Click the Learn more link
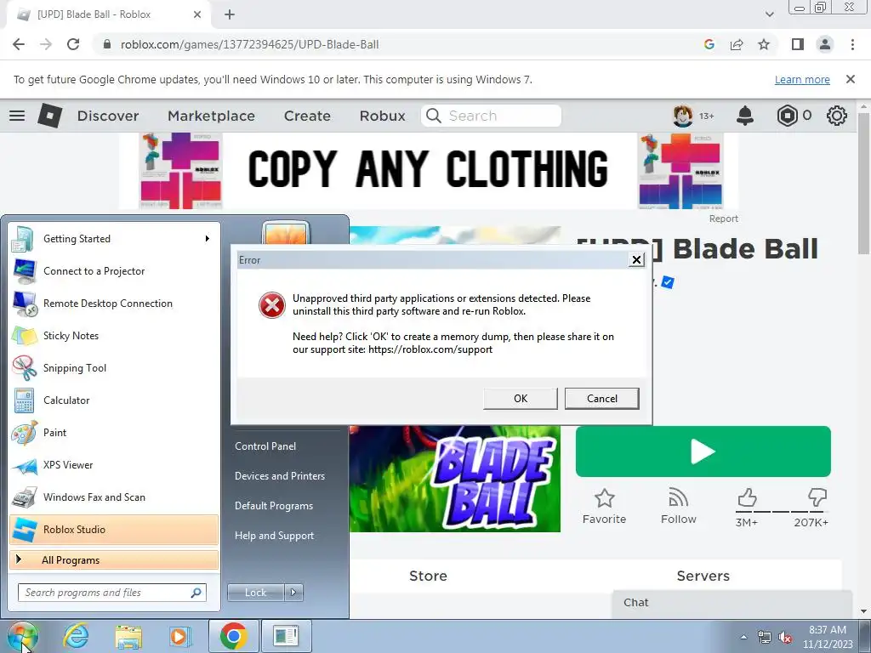 coord(802,79)
